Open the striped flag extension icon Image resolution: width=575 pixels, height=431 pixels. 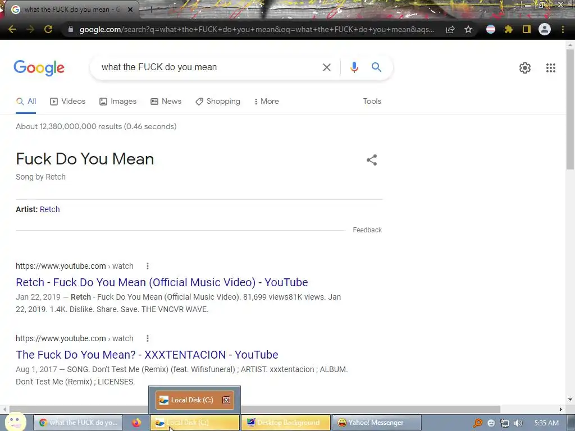tap(491, 29)
